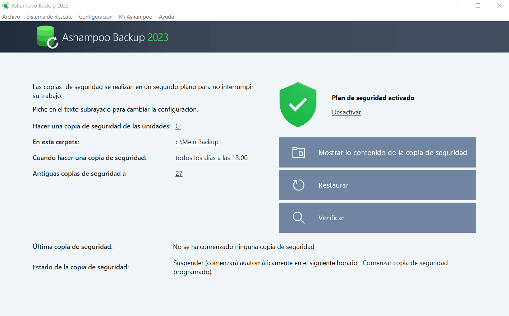Click 'Antiguas copias de seguridad a' label
The image size is (509, 316).
coord(79,174)
